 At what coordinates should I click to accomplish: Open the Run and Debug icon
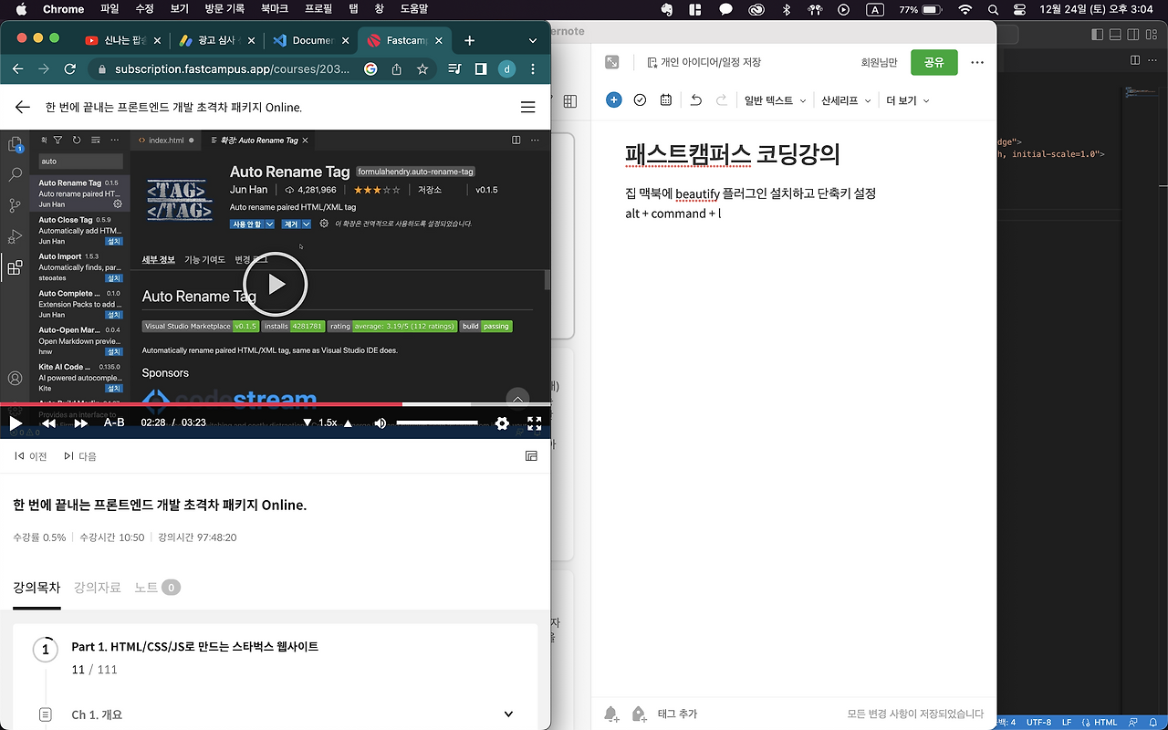(16, 235)
